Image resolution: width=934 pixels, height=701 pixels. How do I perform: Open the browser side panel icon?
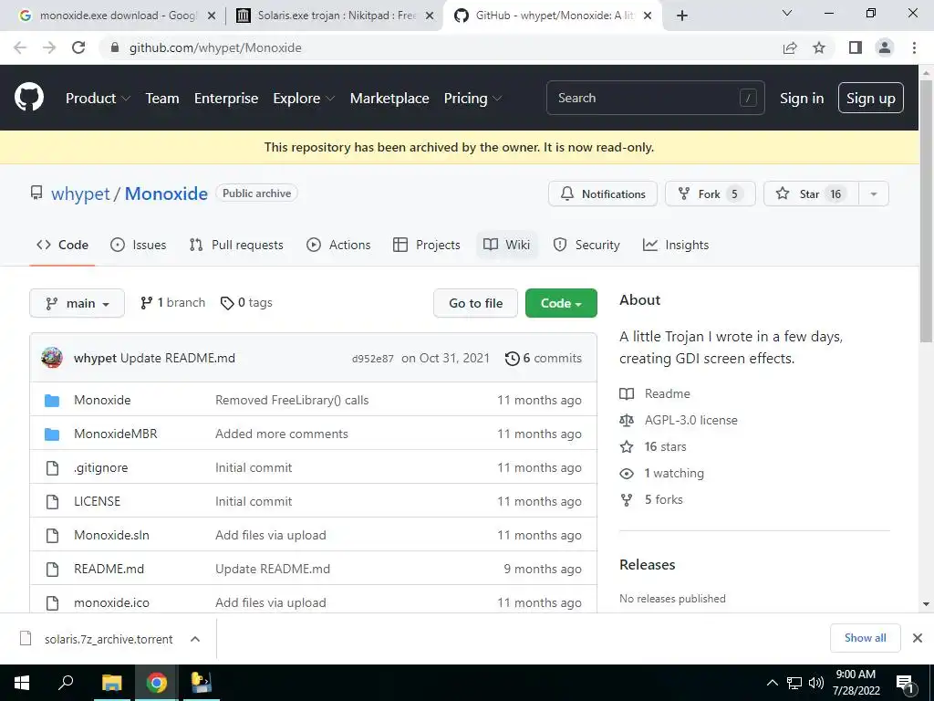tap(856, 47)
